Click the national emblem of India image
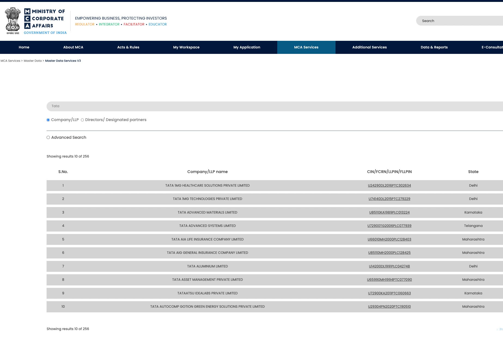 pyautogui.click(x=13, y=21)
